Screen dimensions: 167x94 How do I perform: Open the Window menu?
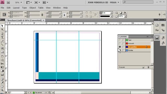click(x=57, y=8)
